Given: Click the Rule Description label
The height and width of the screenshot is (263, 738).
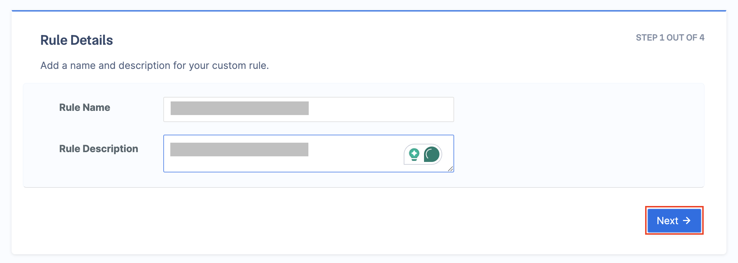Looking at the screenshot, I should click(98, 149).
